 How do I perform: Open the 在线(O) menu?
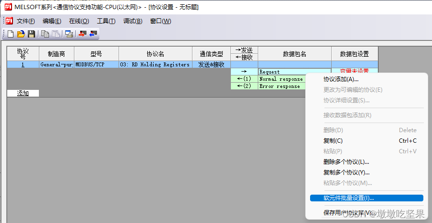(x=79, y=21)
